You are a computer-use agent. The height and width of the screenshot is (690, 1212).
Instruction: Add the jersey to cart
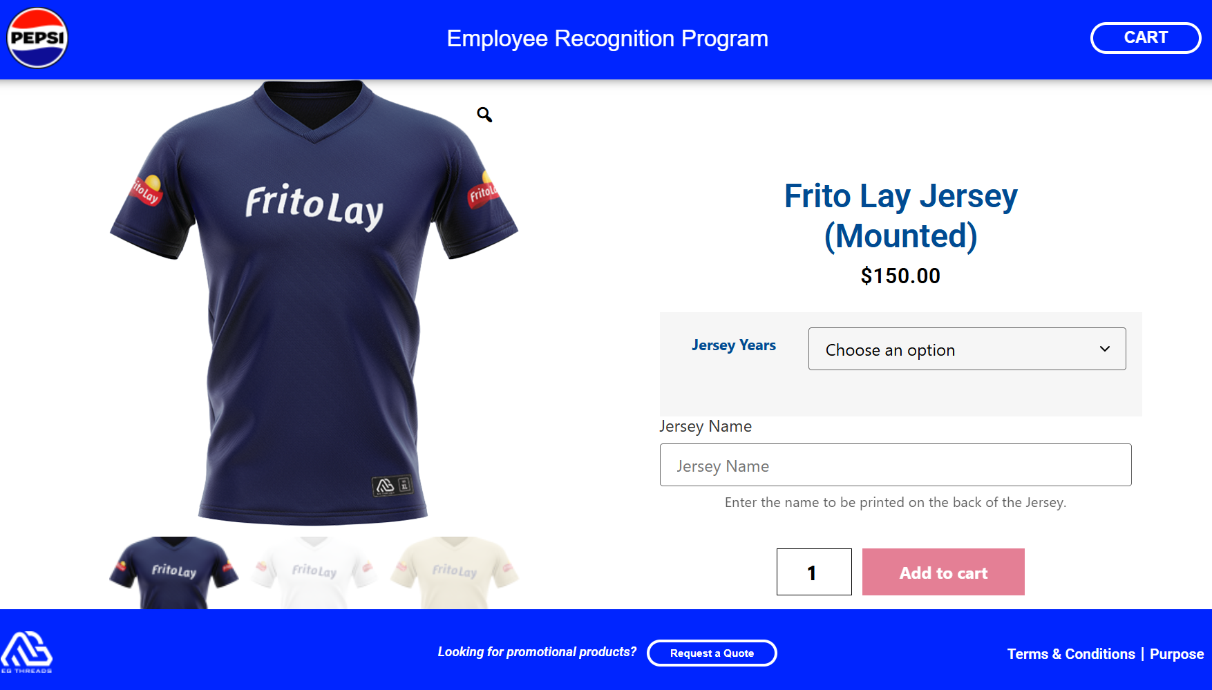(x=943, y=572)
